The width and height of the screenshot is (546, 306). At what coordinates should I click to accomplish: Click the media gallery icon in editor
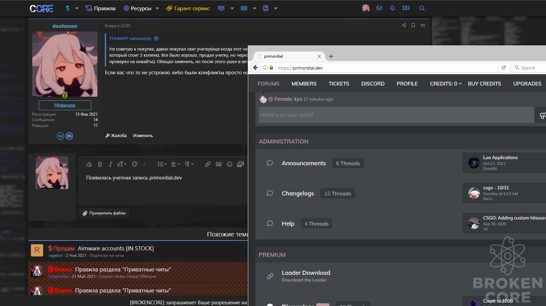coord(240,164)
